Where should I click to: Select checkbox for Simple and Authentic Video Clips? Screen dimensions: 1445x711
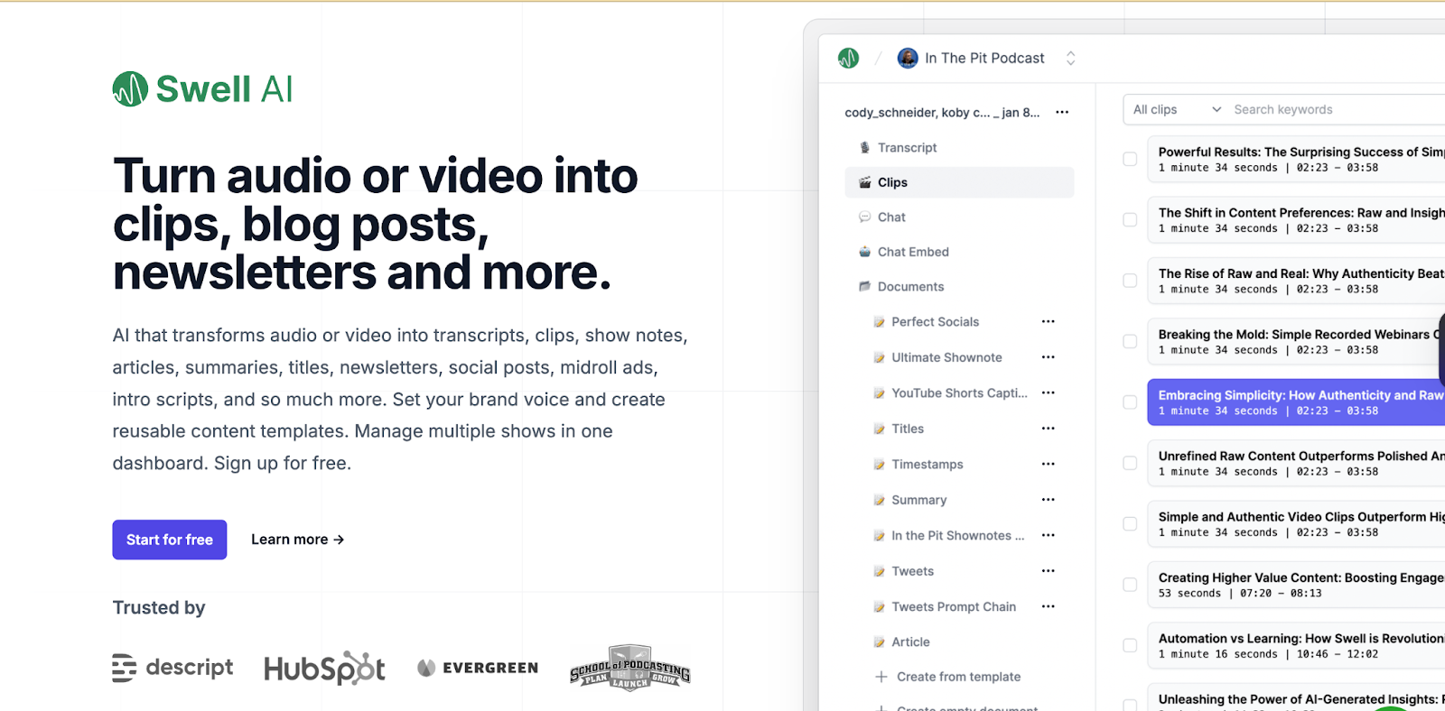click(1130, 524)
